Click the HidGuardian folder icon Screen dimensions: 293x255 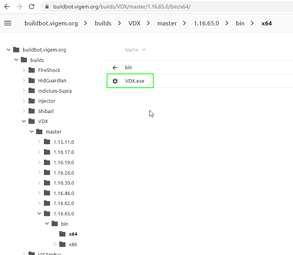point(32,80)
